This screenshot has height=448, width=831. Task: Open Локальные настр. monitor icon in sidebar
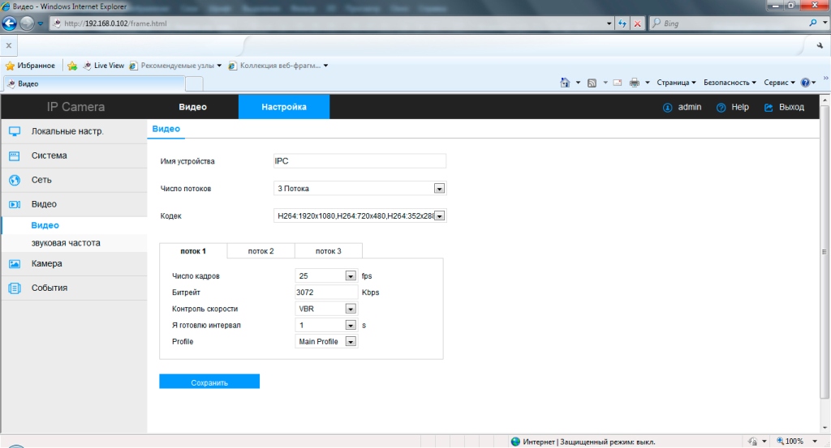pyautogui.click(x=15, y=131)
